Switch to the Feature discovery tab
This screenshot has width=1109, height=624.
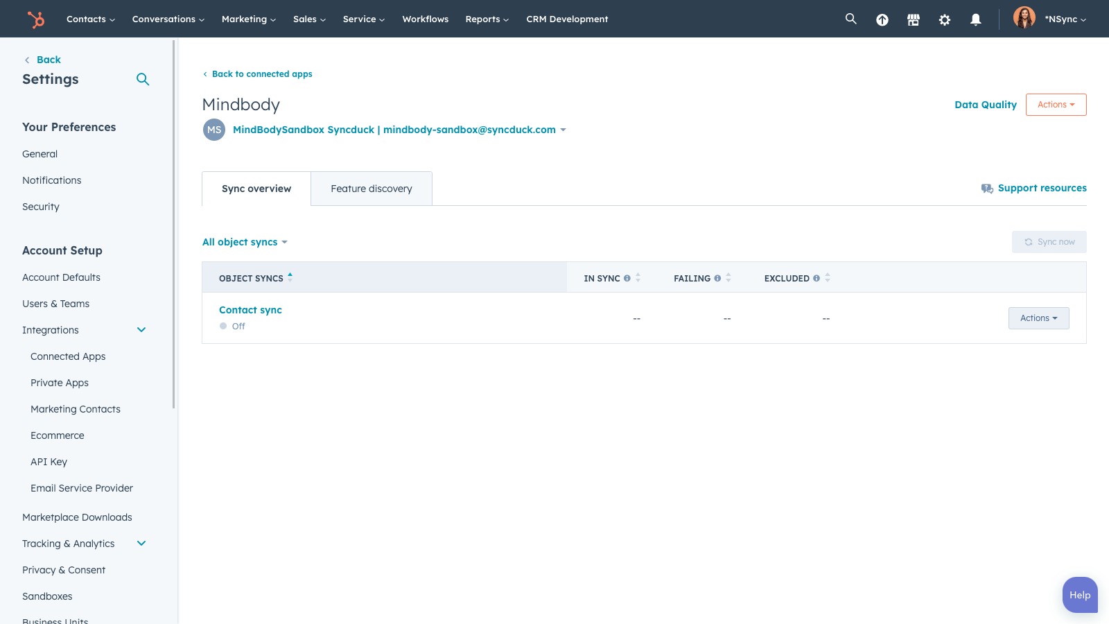372,189
